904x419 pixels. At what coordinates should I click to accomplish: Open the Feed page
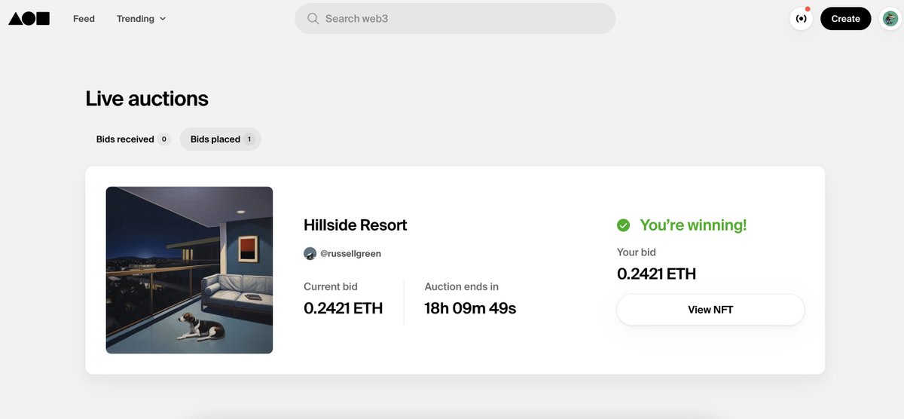pyautogui.click(x=84, y=19)
